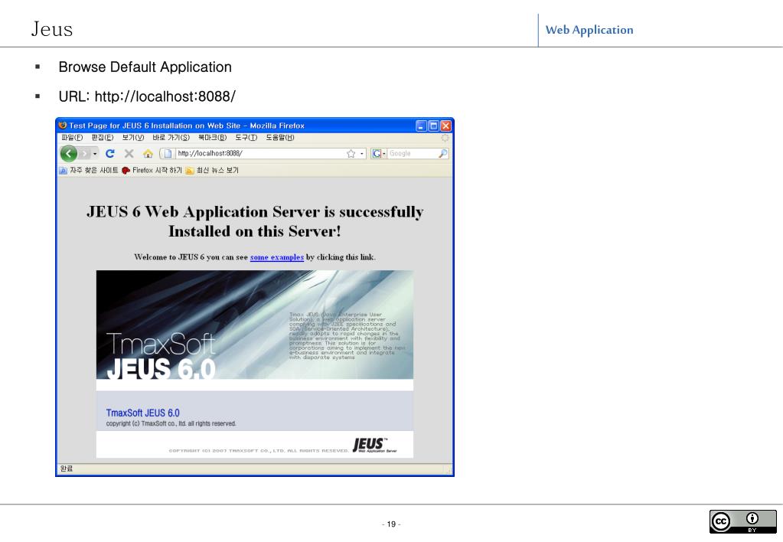Click the page icon in the address bar
This screenshot has height=542, width=783.
(x=168, y=153)
